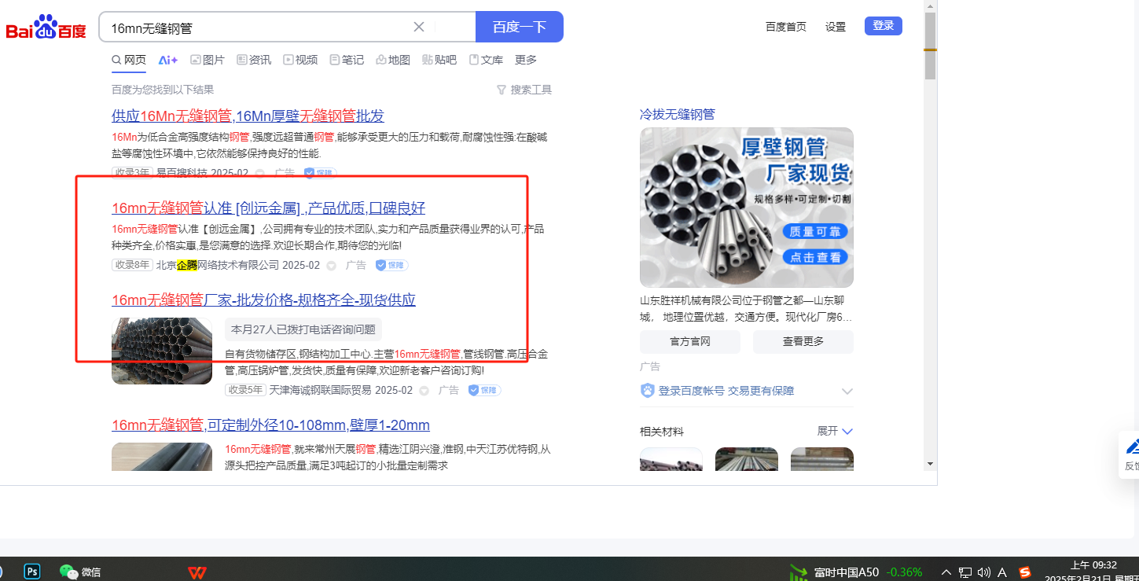1139x581 pixels.
Task: Open the 视频 tab
Action: coord(300,60)
